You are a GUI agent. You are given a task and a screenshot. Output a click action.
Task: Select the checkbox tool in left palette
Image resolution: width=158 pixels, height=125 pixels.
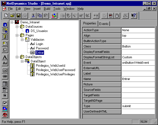tap(5, 103)
